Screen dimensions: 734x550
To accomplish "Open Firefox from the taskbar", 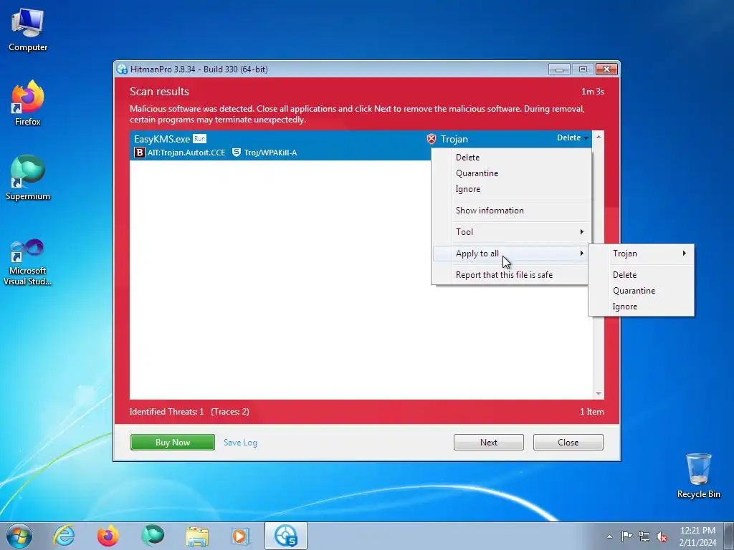I will (x=108, y=536).
